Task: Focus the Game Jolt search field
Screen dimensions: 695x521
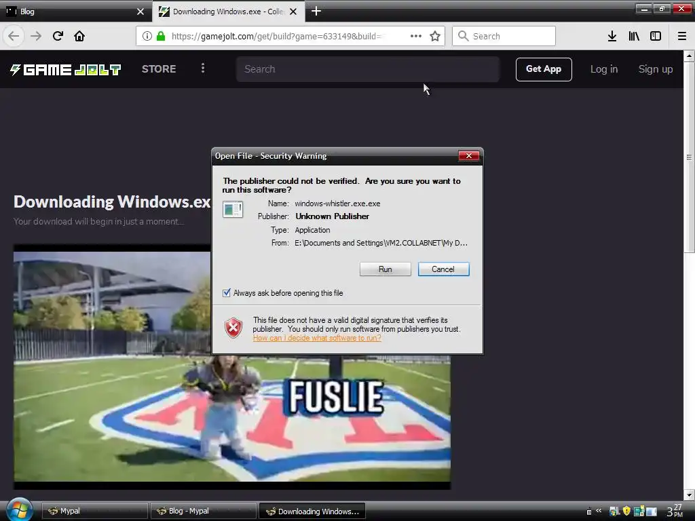Action: click(x=368, y=69)
